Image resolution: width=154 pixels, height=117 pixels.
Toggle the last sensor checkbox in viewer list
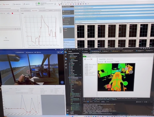coord(85,75)
